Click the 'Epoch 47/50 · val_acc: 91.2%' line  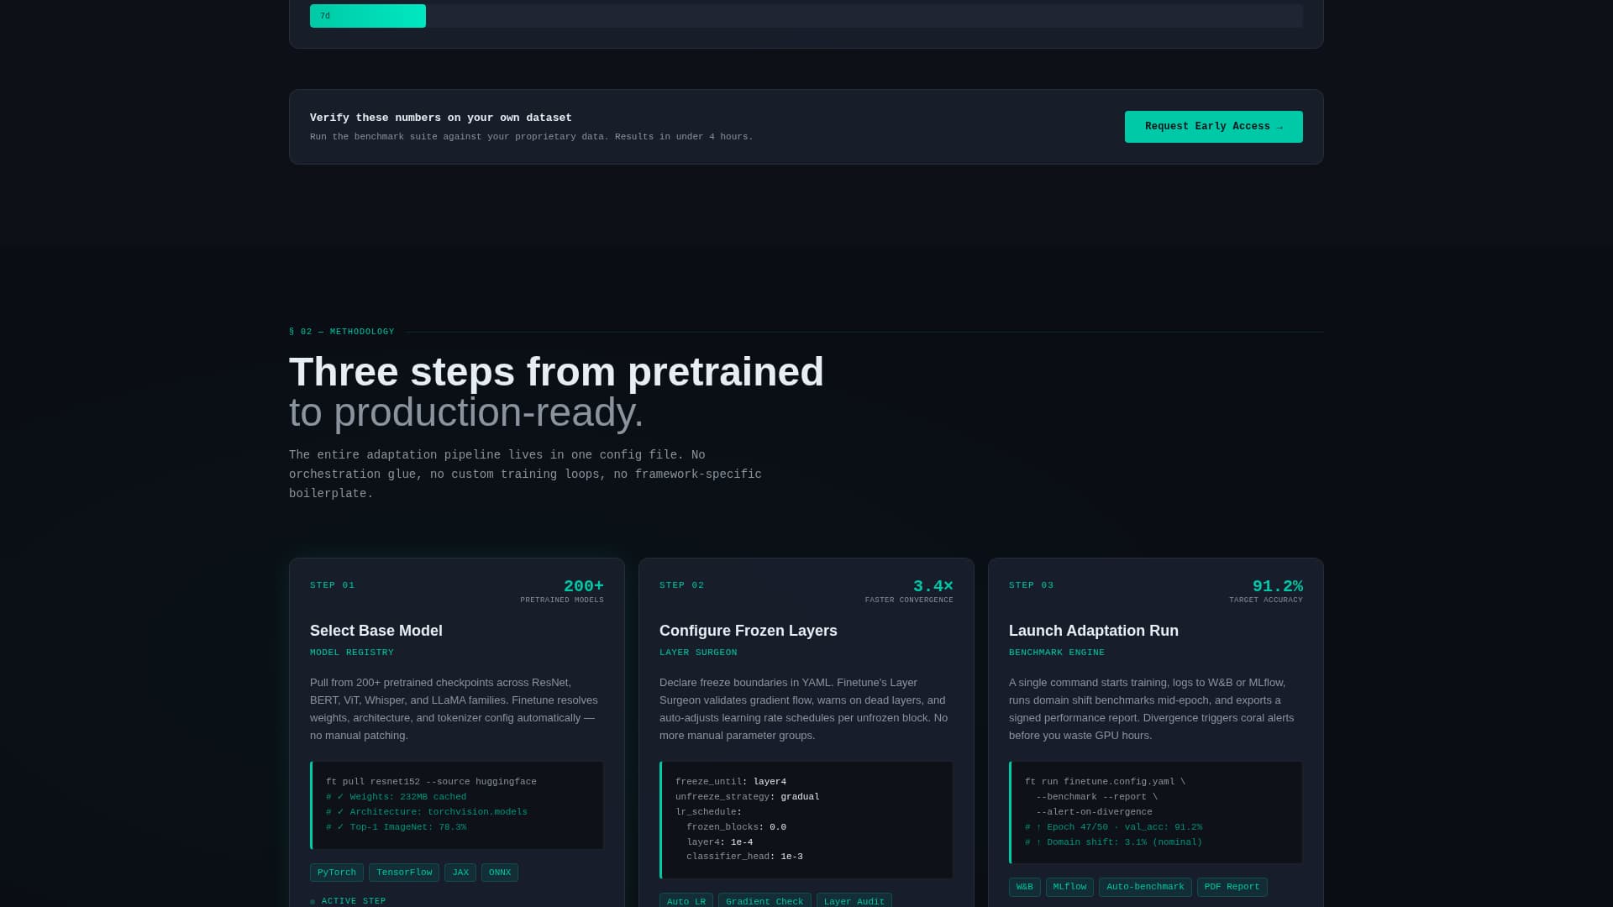1113,827
